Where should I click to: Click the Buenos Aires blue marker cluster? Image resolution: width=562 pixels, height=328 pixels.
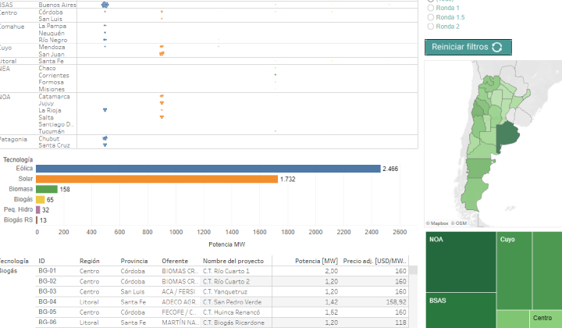tap(105, 5)
